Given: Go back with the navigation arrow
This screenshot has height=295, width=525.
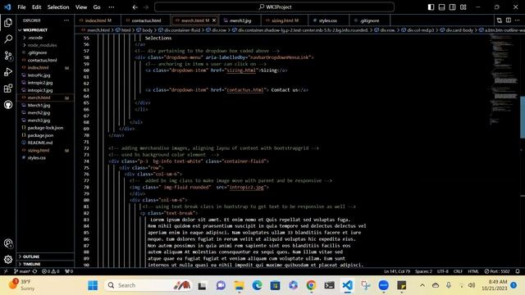Looking at the screenshot, I should [x=135, y=7].
